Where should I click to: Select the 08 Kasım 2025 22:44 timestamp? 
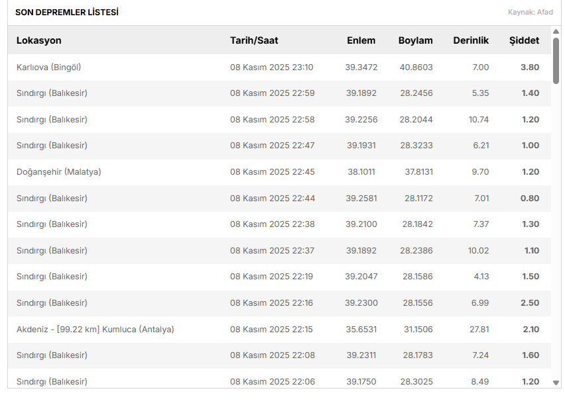(x=272, y=199)
